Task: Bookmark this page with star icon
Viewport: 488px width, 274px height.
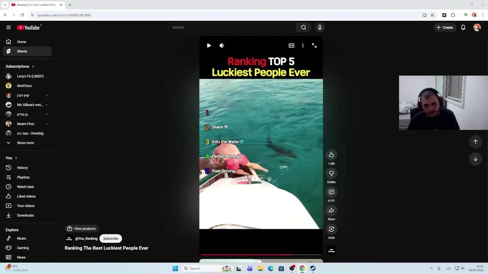Action: (432, 15)
